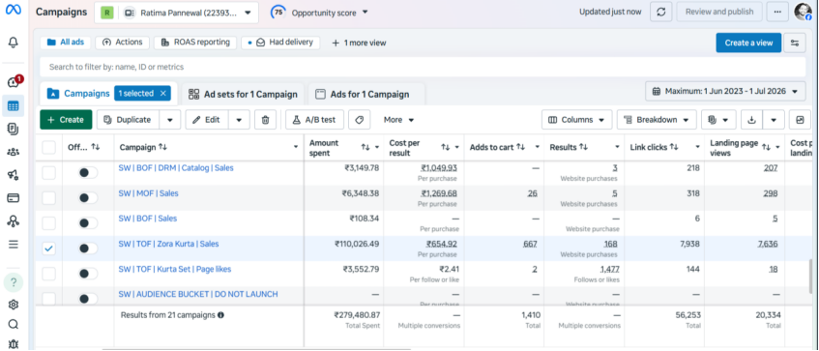Open the sidebar Search magnifier icon
This screenshot has width=819, height=351.
click(x=14, y=324)
